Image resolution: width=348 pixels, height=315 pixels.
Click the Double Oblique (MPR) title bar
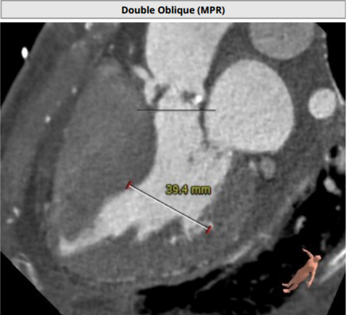173,10
